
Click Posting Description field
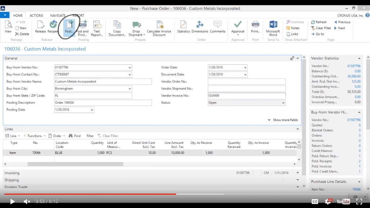103,103
